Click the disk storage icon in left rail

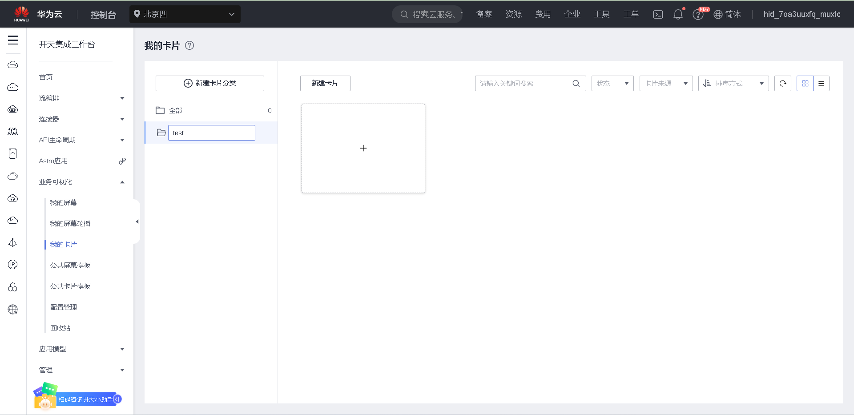[13, 153]
